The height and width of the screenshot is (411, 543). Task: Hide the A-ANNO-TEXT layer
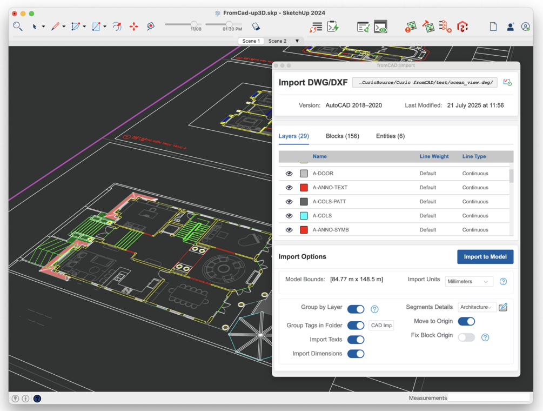click(289, 188)
